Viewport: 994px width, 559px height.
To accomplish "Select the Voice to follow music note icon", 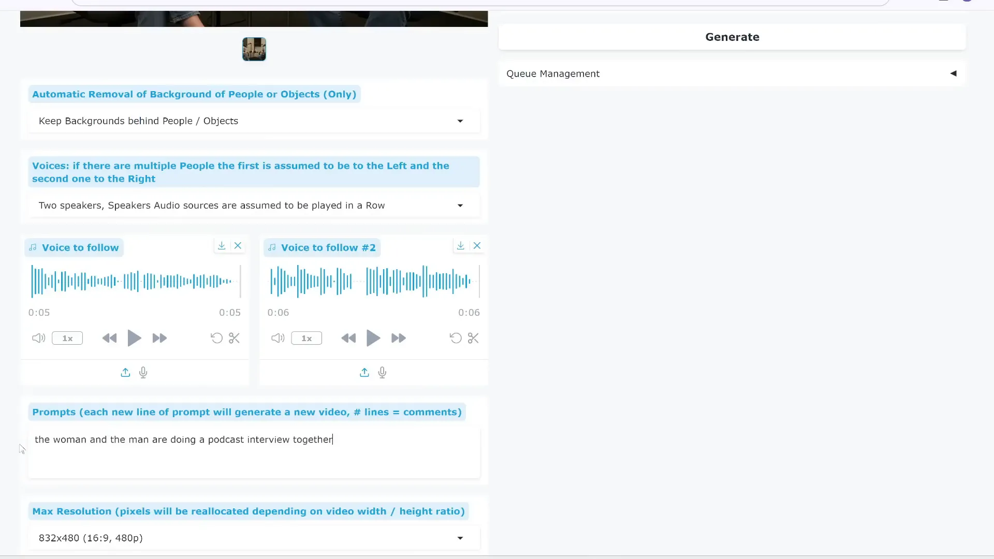I will coord(33,248).
